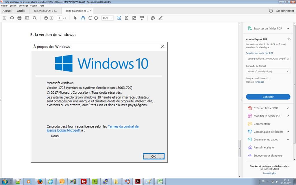Select the highlight text pen tool
The height and width of the screenshot is (185, 296).
[160, 18]
